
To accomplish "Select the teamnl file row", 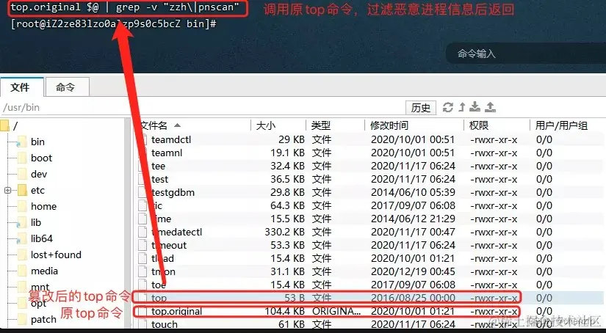I will coord(369,153).
